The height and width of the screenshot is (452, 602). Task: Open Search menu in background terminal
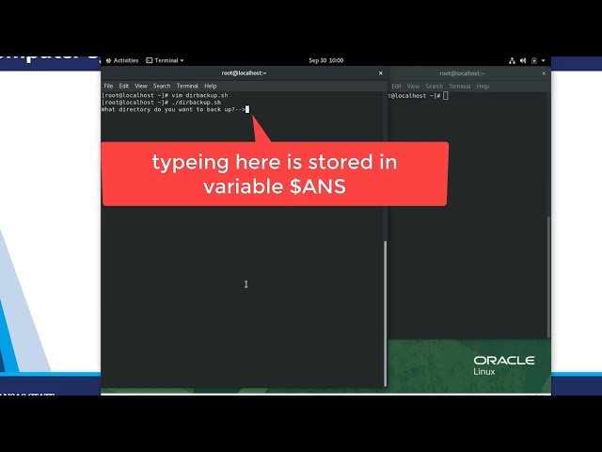tap(435, 87)
